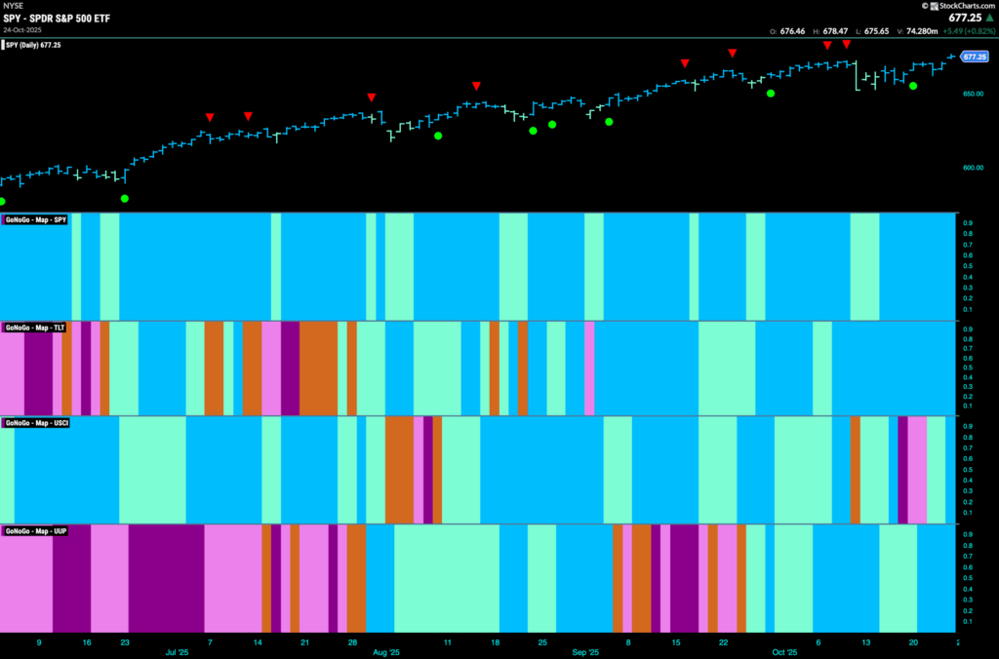Click the dark purple block in UUP map around July
Viewport: 999px width, 659px height.
166,578
